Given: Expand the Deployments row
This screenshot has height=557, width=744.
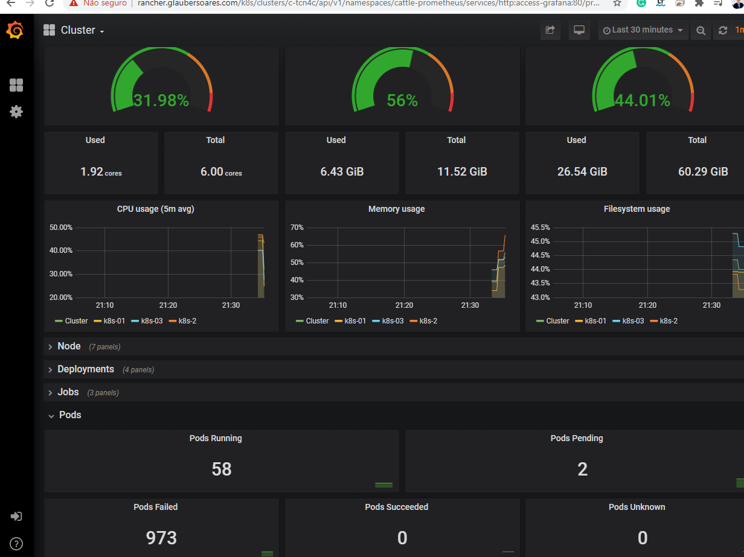Looking at the screenshot, I should 85,369.
